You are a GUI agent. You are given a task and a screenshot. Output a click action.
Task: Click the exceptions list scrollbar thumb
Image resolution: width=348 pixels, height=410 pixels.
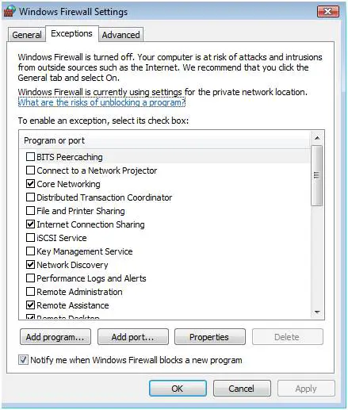317,175
